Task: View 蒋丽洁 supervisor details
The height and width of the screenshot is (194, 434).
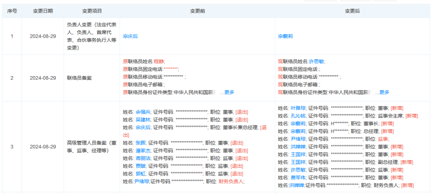Action: click(x=143, y=158)
